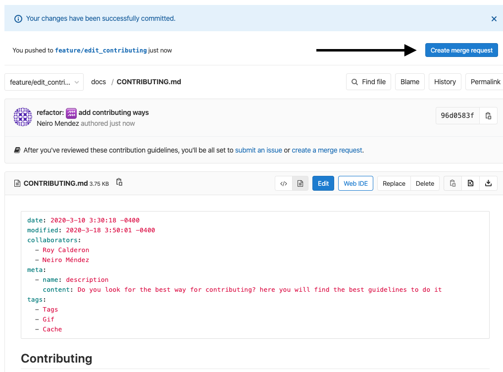Open the submit an issue link
The image size is (503, 372).
pos(258,150)
